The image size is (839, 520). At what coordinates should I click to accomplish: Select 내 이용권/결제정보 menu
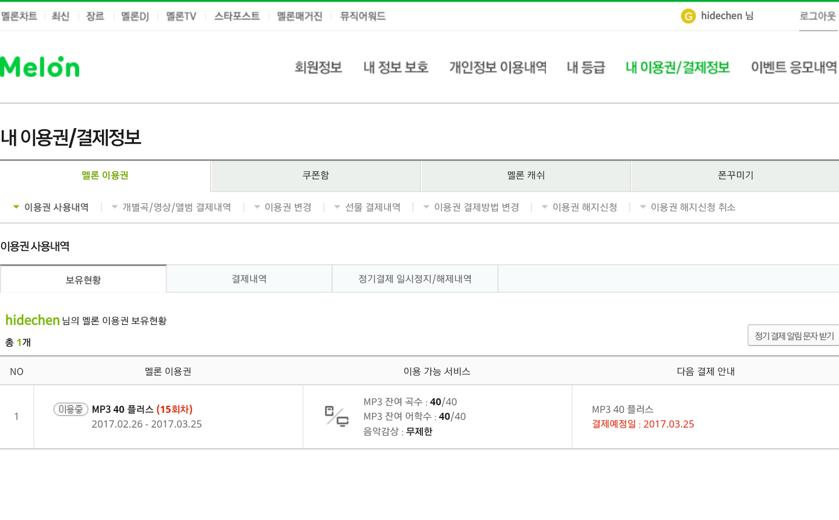click(678, 68)
